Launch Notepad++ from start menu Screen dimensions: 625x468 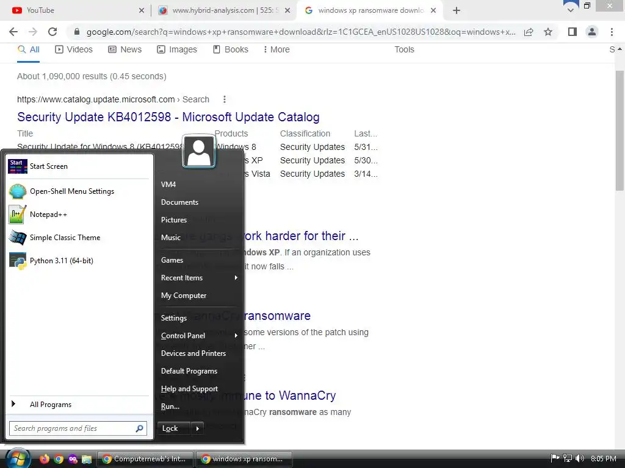79,214
